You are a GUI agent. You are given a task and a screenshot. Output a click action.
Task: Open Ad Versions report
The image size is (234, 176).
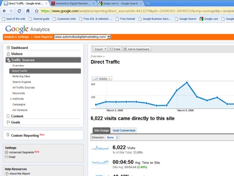tap(20, 110)
